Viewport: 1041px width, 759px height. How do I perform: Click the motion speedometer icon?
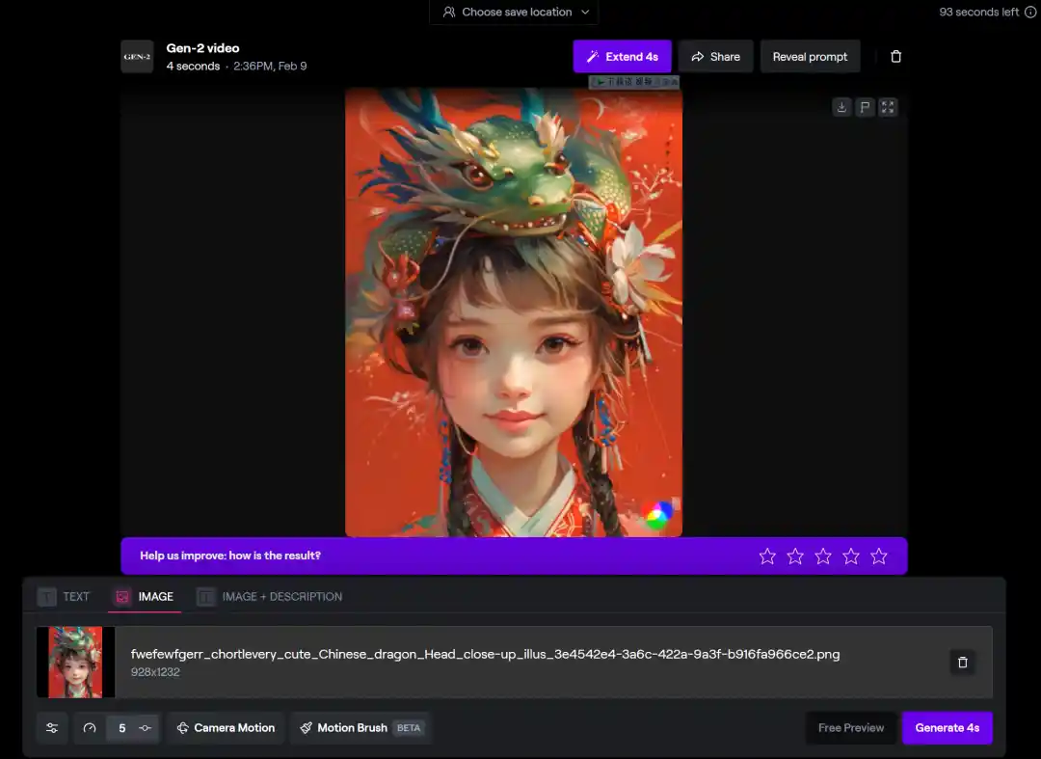(90, 728)
